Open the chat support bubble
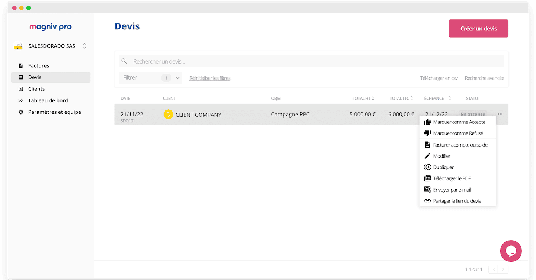Image resolution: width=536 pixels, height=280 pixels. click(x=511, y=251)
